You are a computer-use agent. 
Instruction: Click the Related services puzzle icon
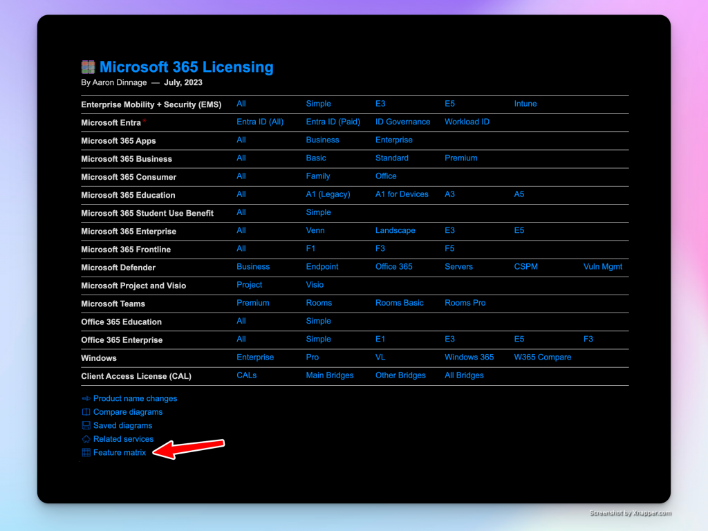(86, 439)
